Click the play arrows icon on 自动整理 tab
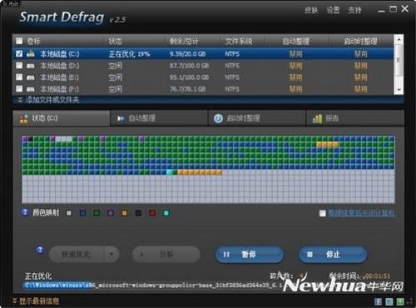This screenshot has width=416, height=308. (121, 118)
